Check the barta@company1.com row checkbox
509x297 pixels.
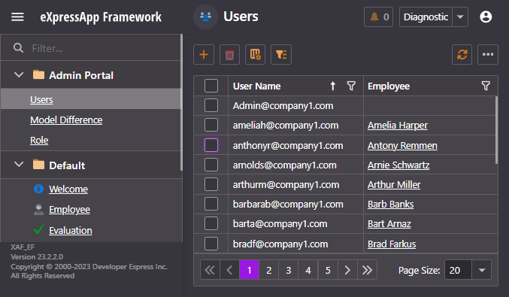coord(211,223)
